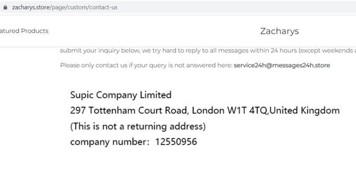Viewport: 356px width, 180px height.
Task: Click the "This is not a returning address" note
Action: click(x=138, y=126)
